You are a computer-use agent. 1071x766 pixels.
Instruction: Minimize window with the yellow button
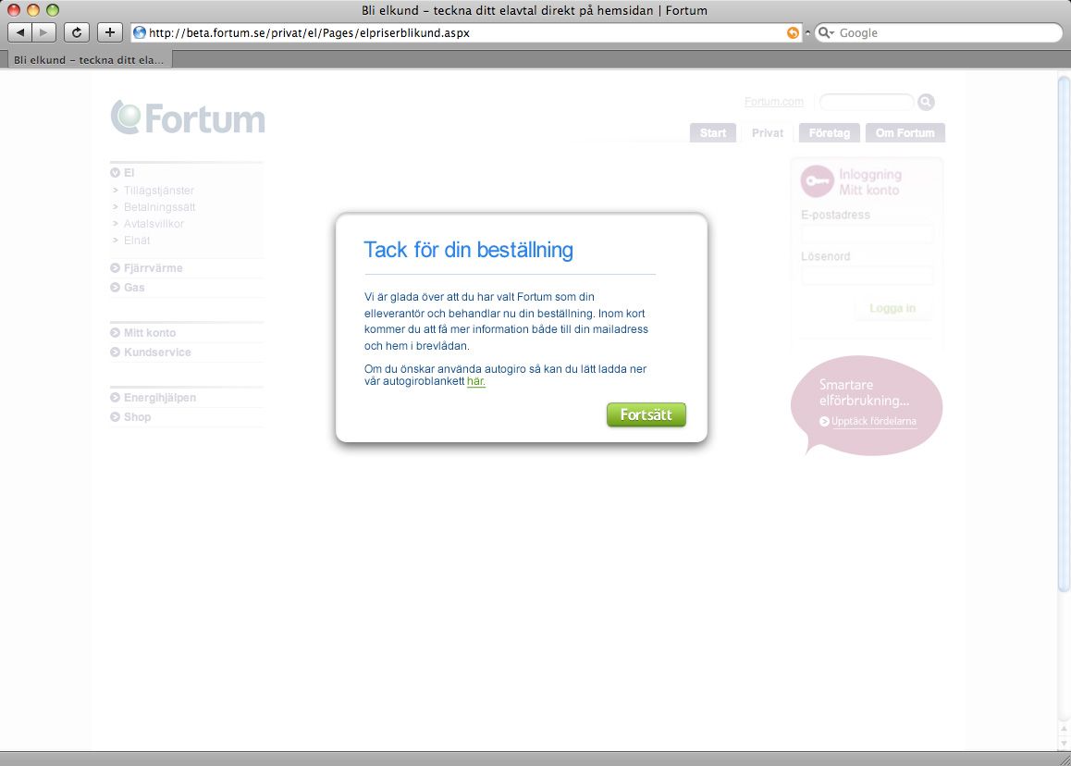[32, 10]
